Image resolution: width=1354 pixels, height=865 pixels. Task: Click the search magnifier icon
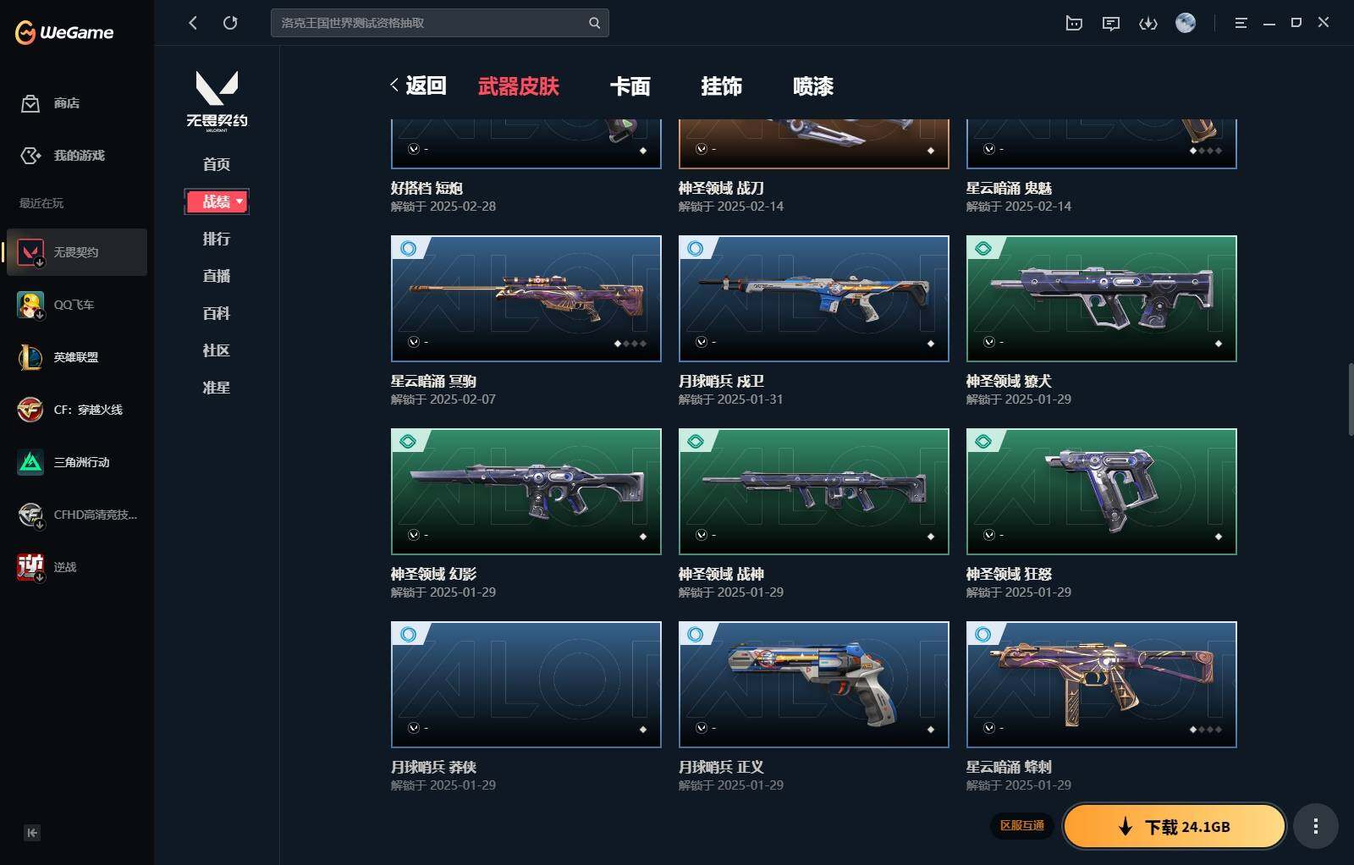pos(594,23)
